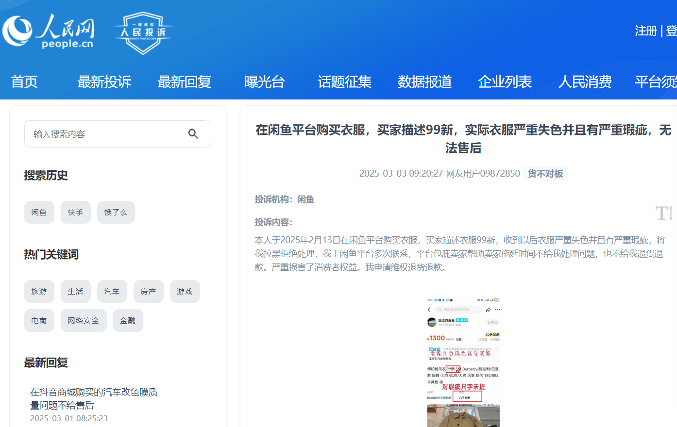The image size is (677, 427).
Task: Click the reply date 2025-03-01 08:25:23
Action: pos(69,418)
